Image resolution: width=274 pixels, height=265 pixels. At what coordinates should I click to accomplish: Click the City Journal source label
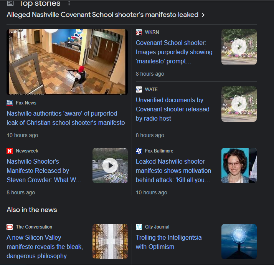pos(157,227)
